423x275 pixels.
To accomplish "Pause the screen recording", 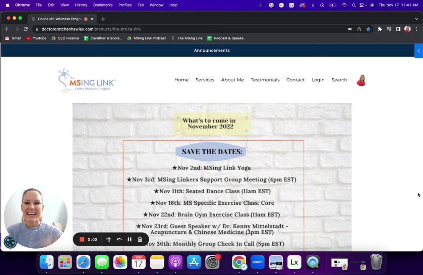I will [x=130, y=239].
